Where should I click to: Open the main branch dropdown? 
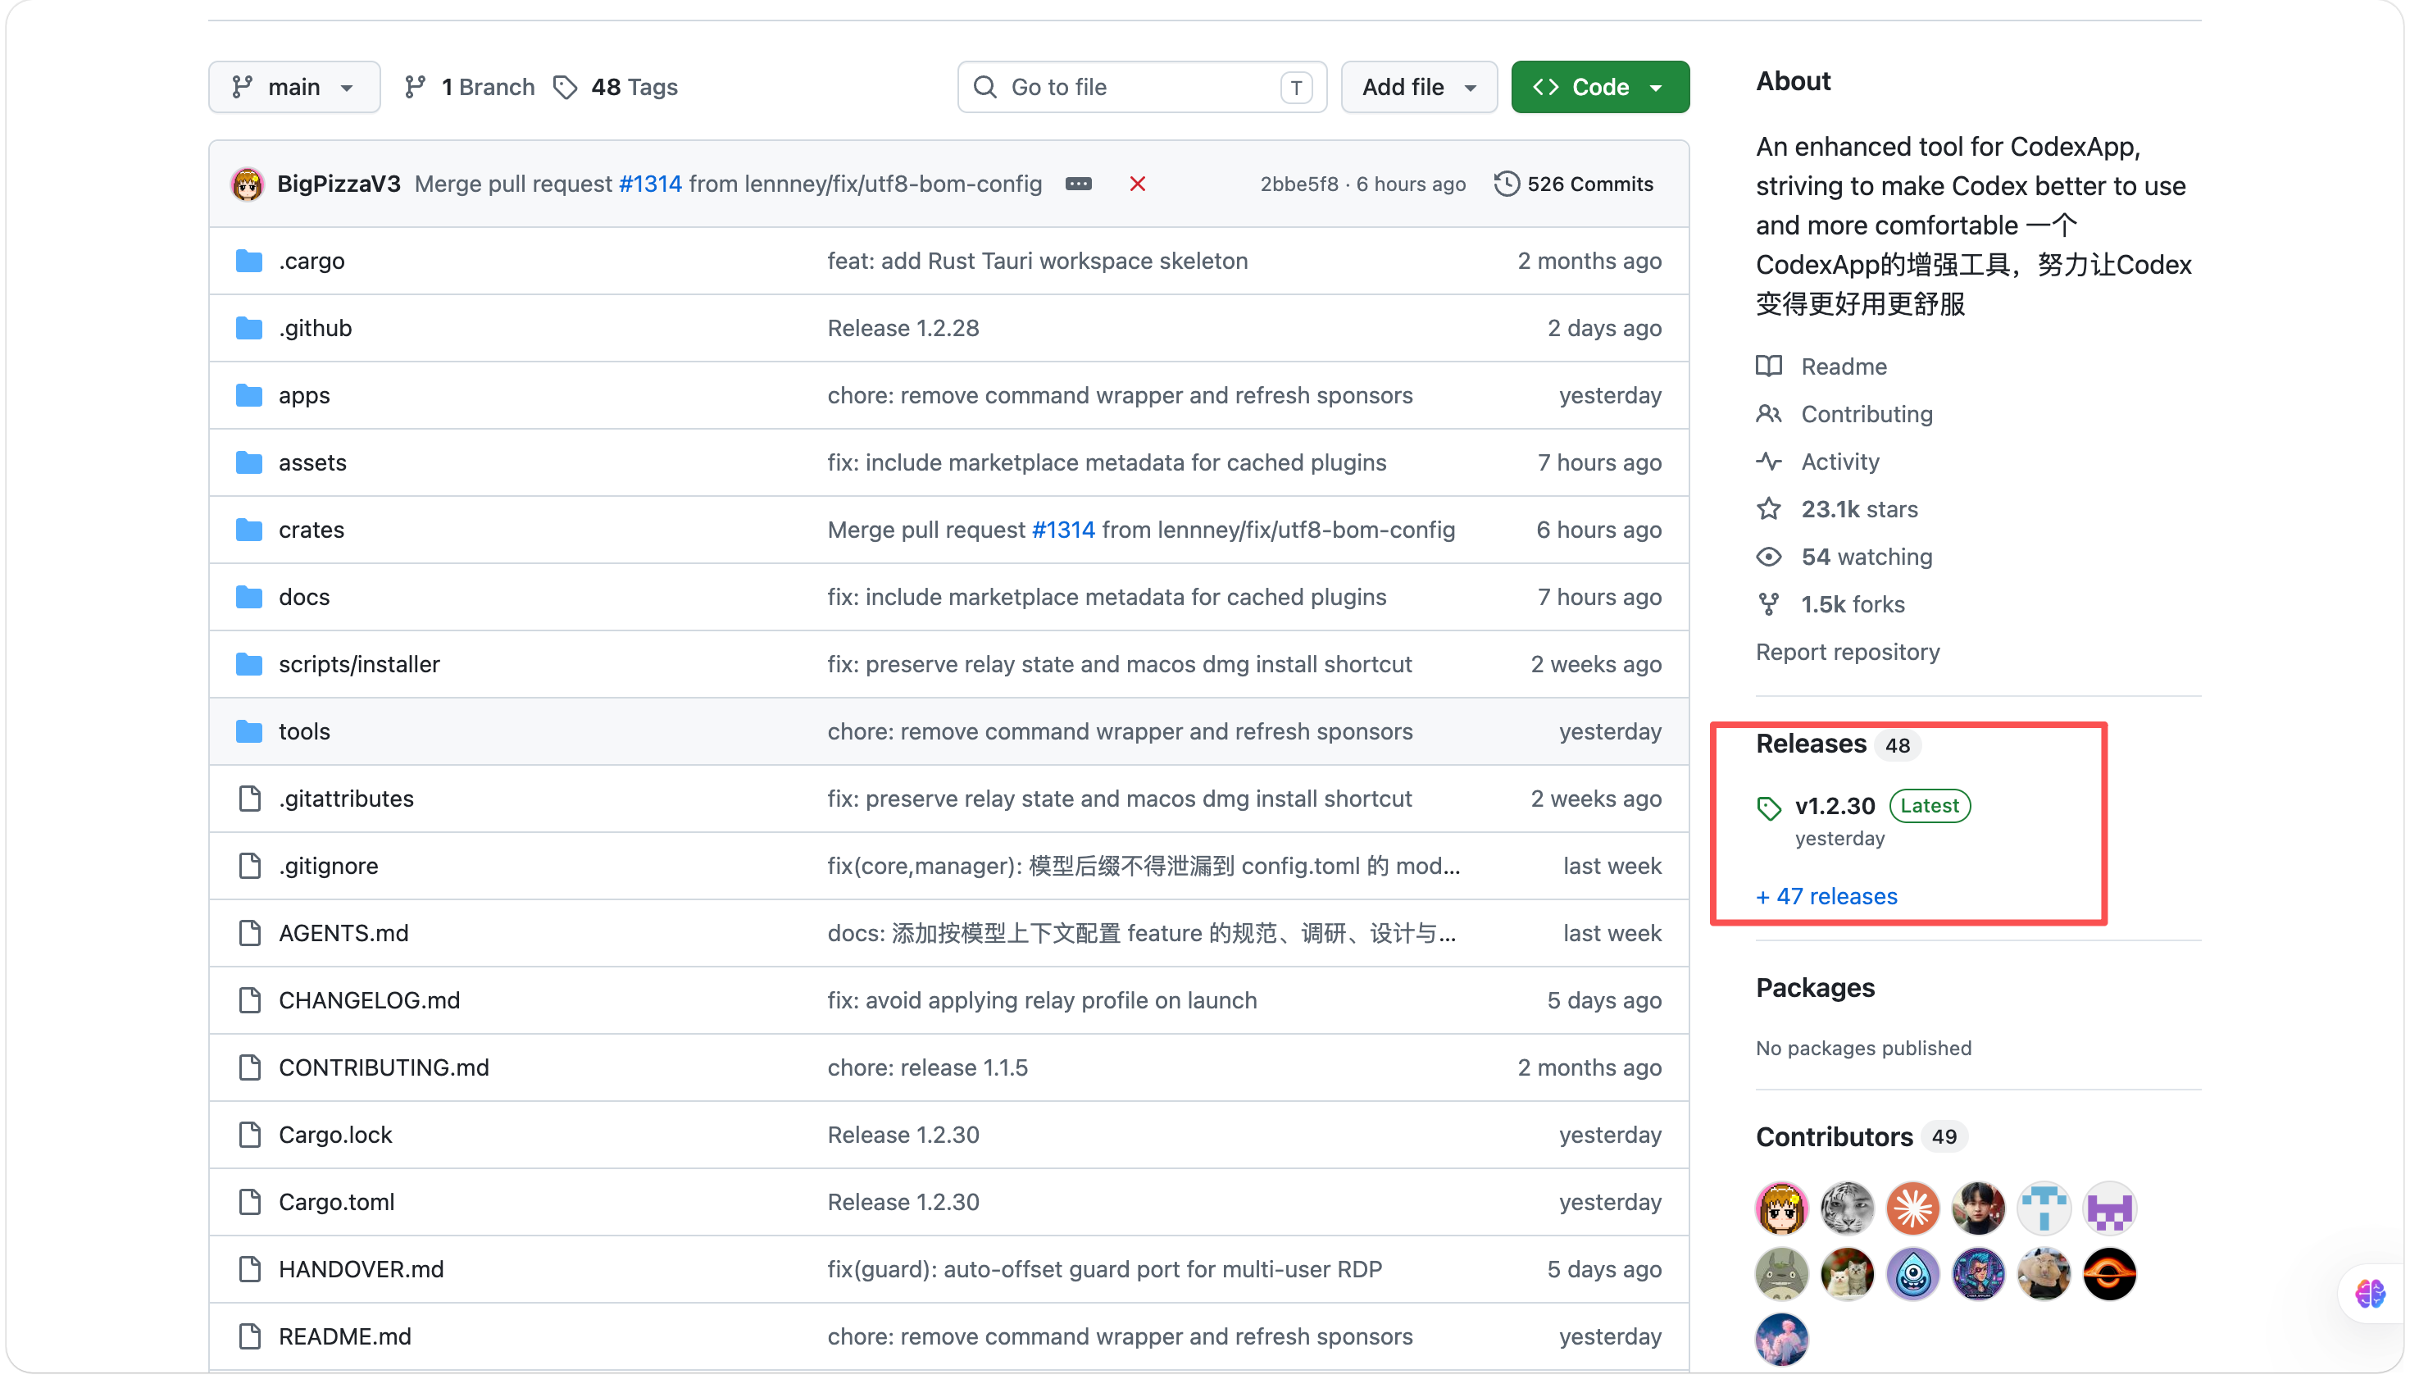pos(293,87)
